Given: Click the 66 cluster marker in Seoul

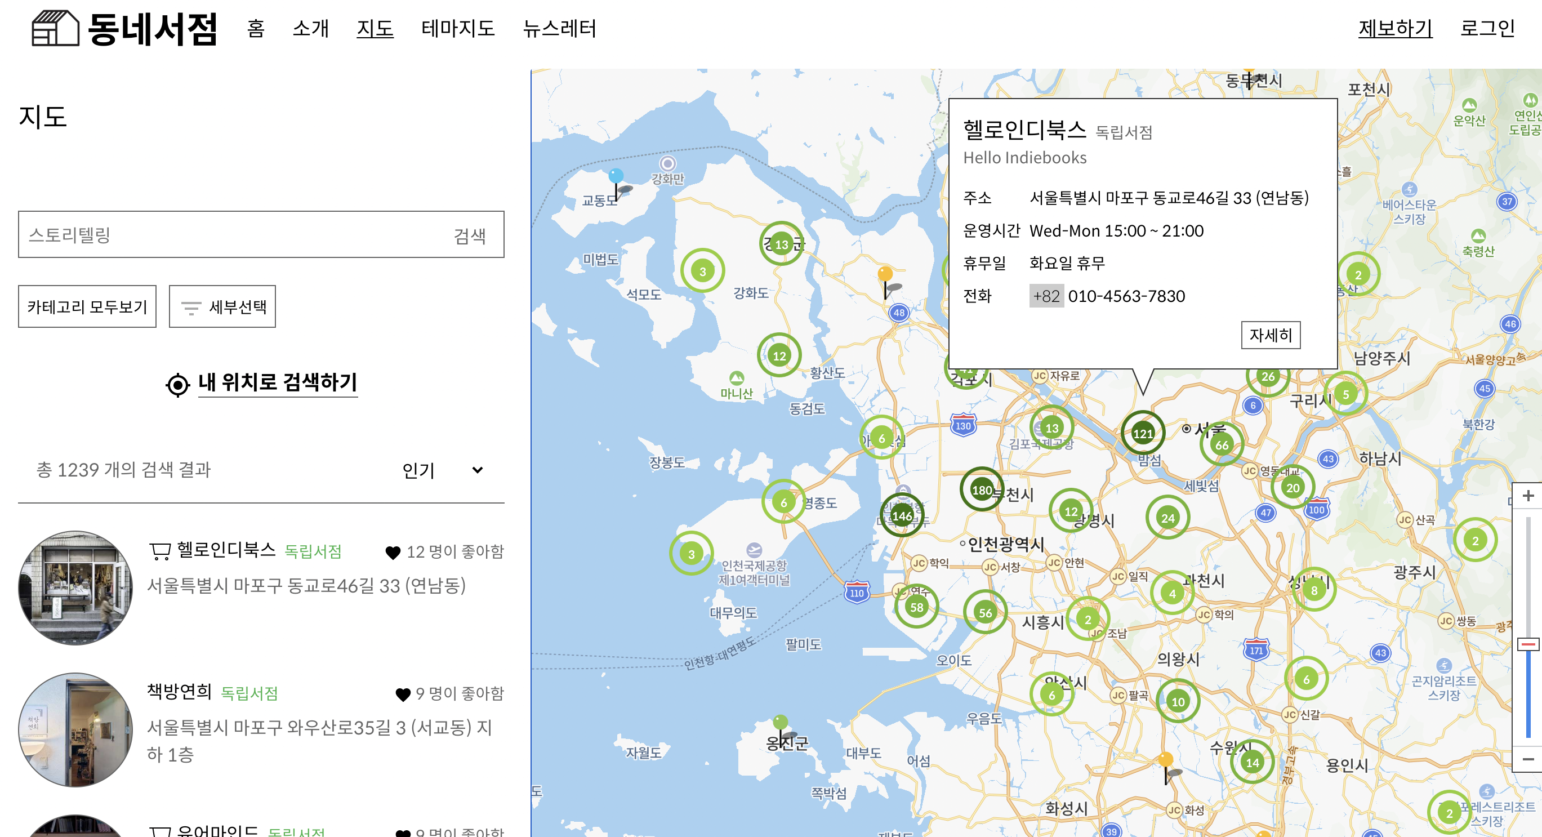Looking at the screenshot, I should [1222, 445].
